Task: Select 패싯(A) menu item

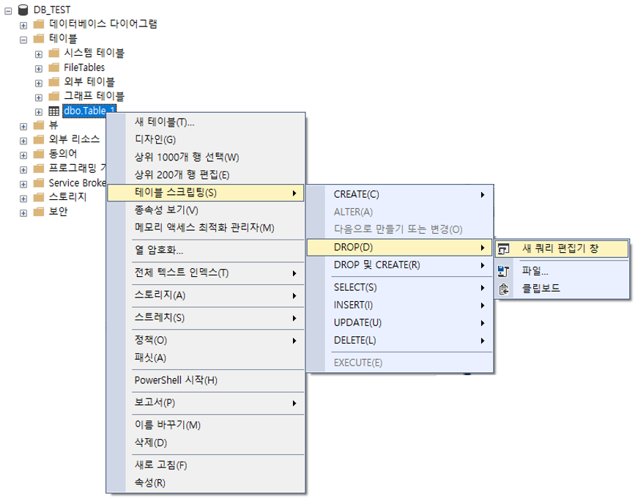Action: [x=206, y=358]
